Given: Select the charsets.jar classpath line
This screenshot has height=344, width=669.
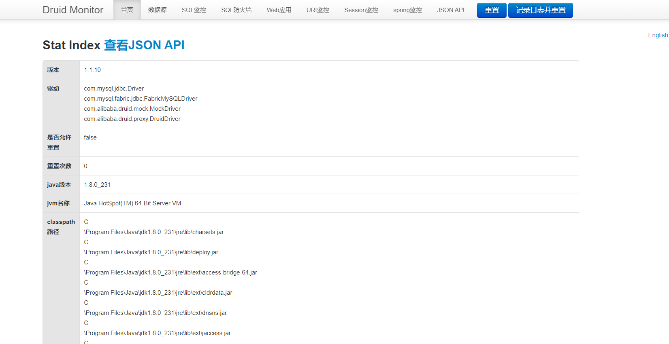Looking at the screenshot, I should (x=154, y=232).
